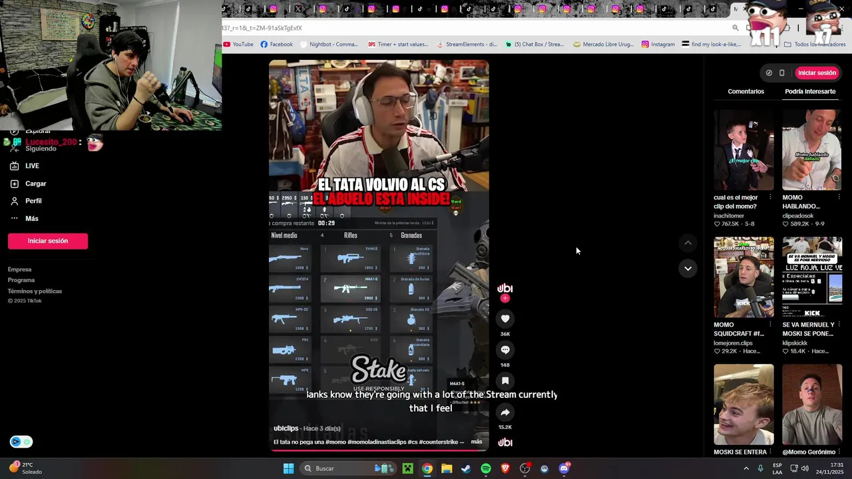The width and height of the screenshot is (852, 479).
Task: Click the browser address bar URL
Action: tap(262, 28)
